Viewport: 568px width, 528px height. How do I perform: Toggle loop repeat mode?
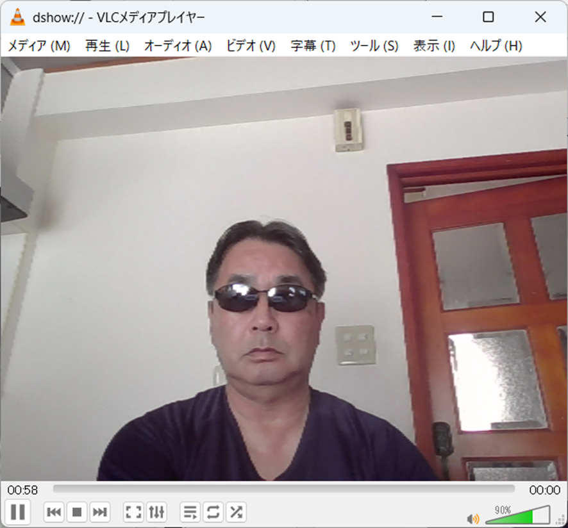(213, 512)
